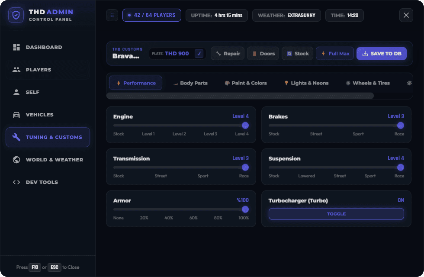Click the THD Admin shield logo
This screenshot has height=277, width=424.
coord(16,15)
